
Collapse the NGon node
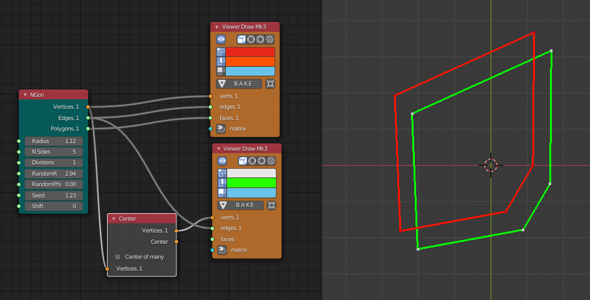[25, 95]
